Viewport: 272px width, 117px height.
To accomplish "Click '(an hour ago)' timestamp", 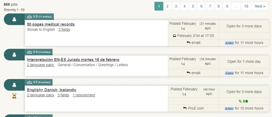I will [209, 91].
